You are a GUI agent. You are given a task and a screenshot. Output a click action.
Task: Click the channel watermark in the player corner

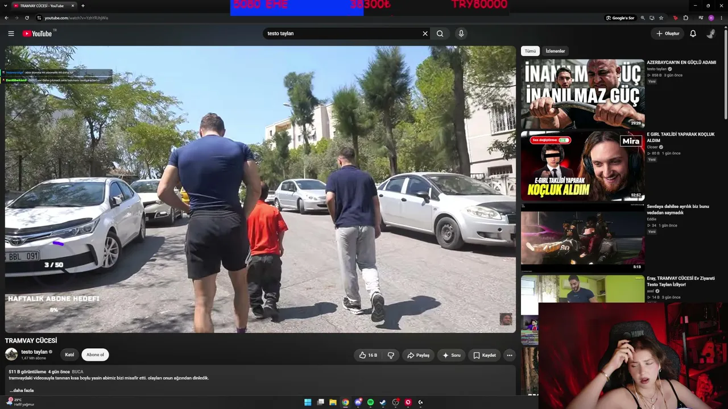click(506, 319)
